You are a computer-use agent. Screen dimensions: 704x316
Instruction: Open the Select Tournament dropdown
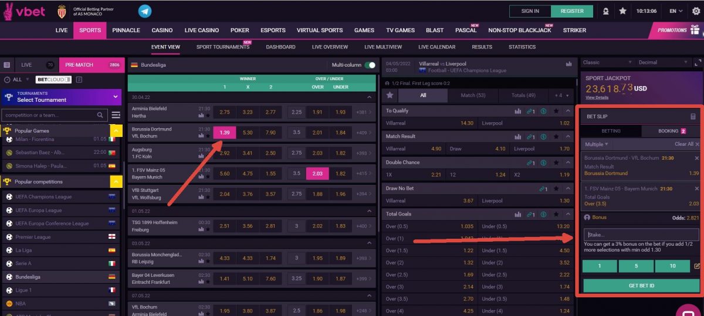(62, 97)
